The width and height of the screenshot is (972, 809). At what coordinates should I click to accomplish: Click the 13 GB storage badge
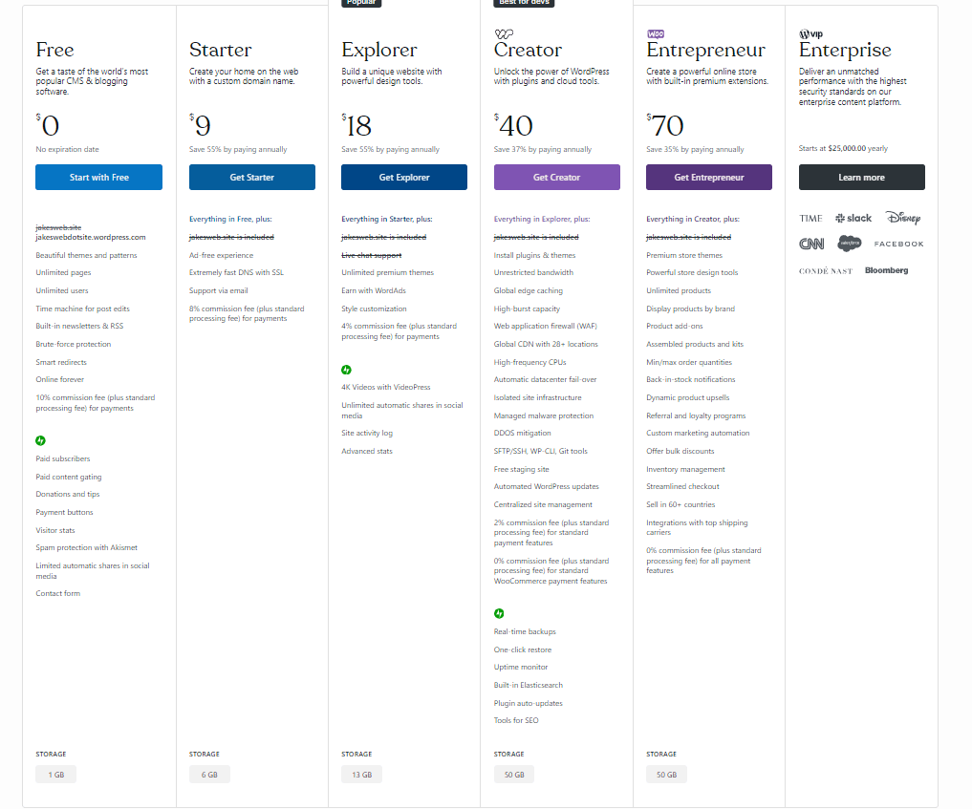tap(361, 775)
